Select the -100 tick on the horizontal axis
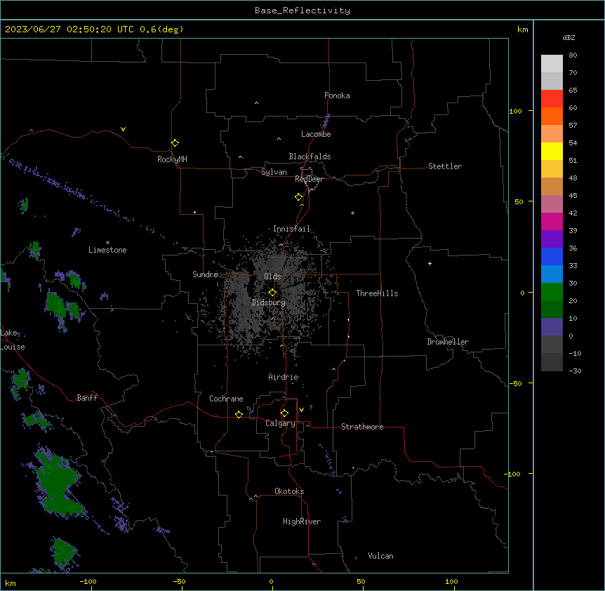605x591 pixels. coord(88,581)
